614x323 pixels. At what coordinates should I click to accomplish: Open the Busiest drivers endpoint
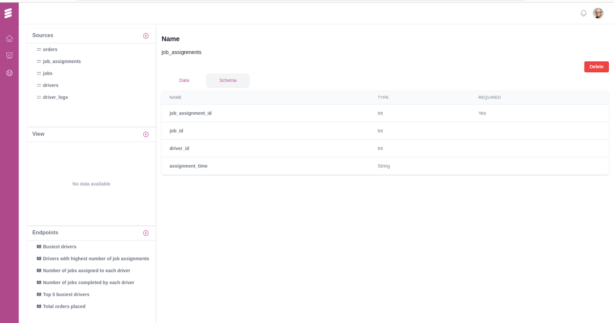60,247
